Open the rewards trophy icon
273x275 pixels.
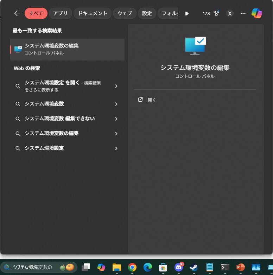tap(216, 13)
